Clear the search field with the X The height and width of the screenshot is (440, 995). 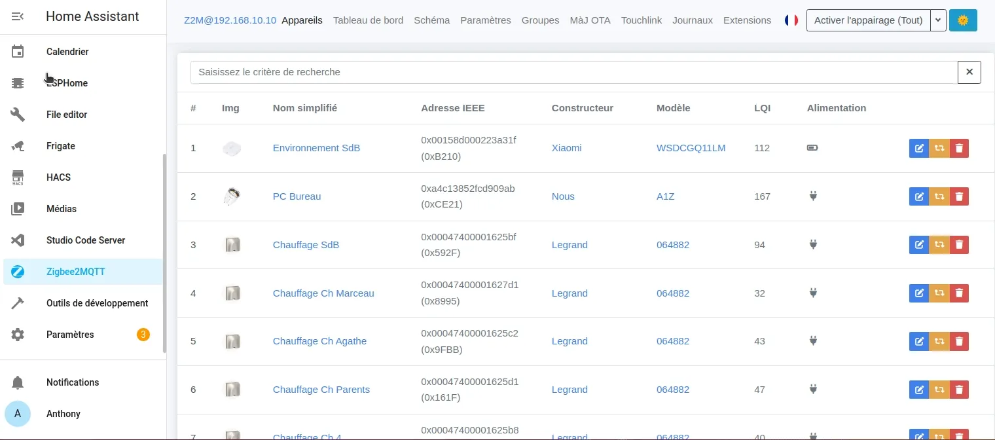tap(969, 72)
